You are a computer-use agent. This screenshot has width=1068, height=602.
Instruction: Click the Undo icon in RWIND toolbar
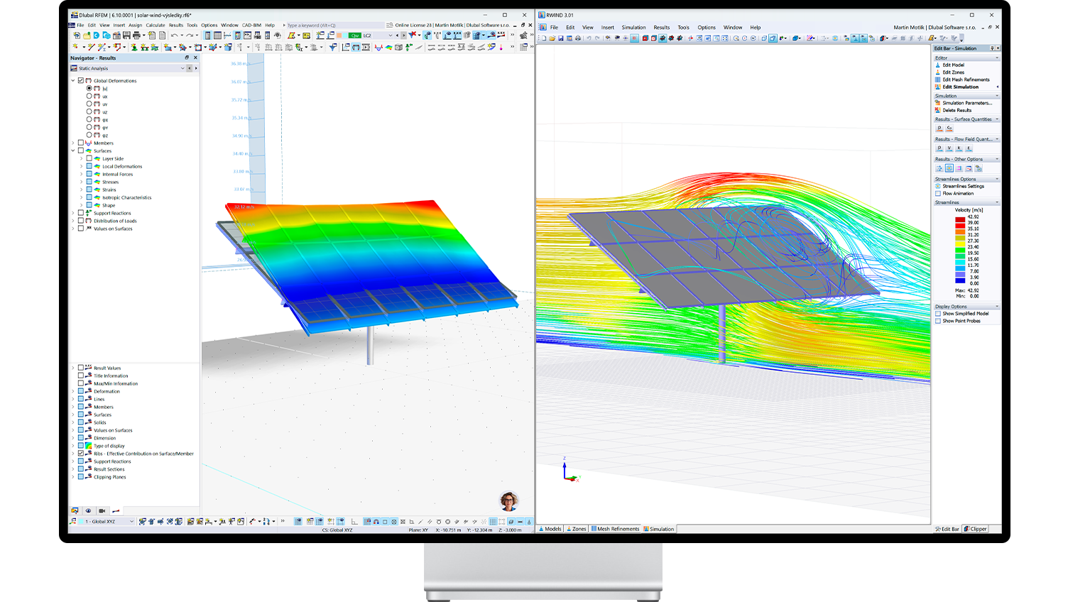589,38
